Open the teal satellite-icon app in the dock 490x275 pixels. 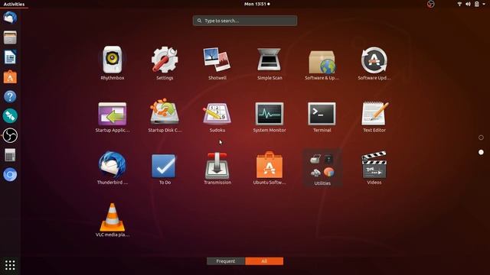[x=10, y=116]
